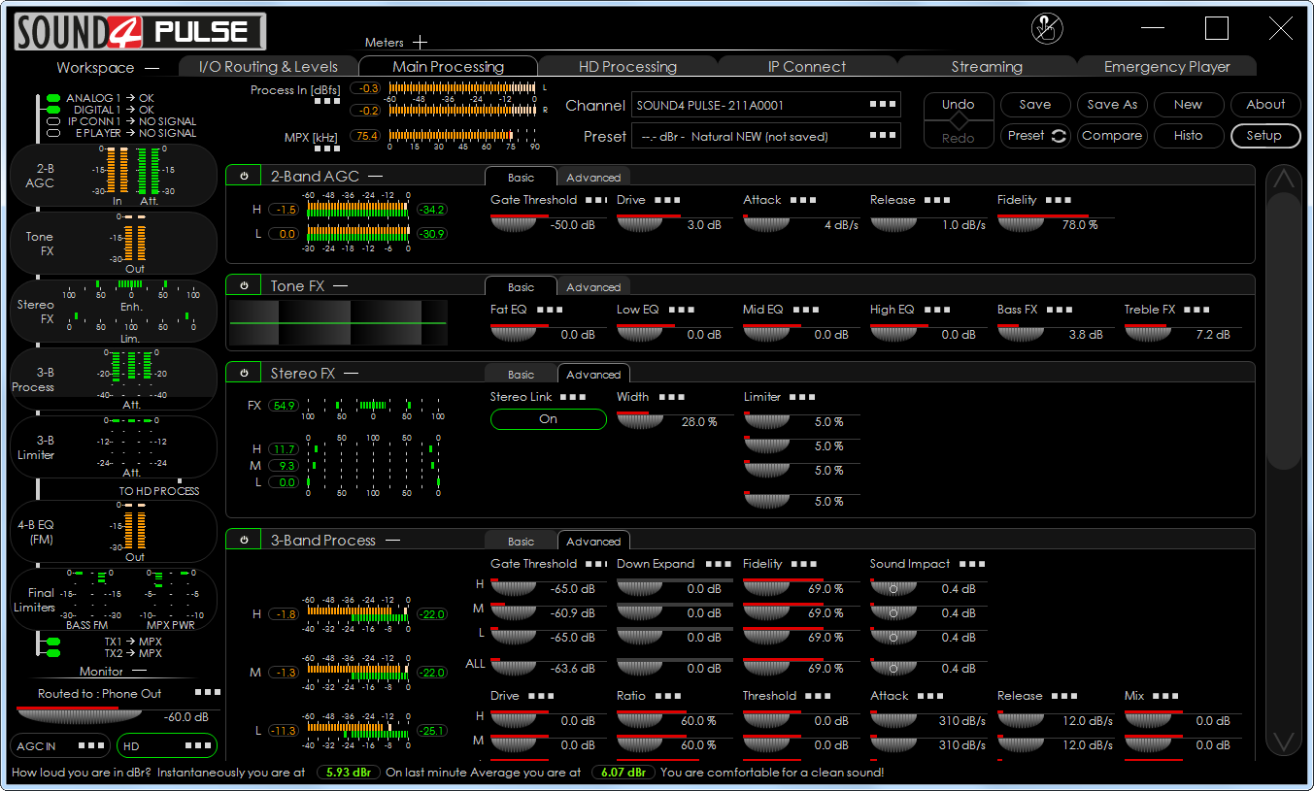Image resolution: width=1314 pixels, height=791 pixels.
Task: Toggle the Tone FX power button
Action: coord(244,286)
